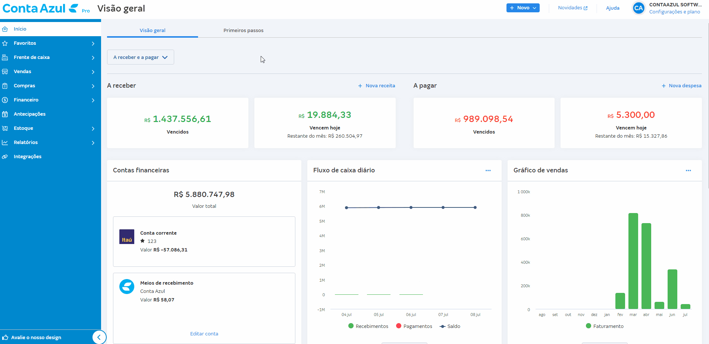Click the Avalie o nosso design link
Screen dimensions: 709x344
point(36,338)
